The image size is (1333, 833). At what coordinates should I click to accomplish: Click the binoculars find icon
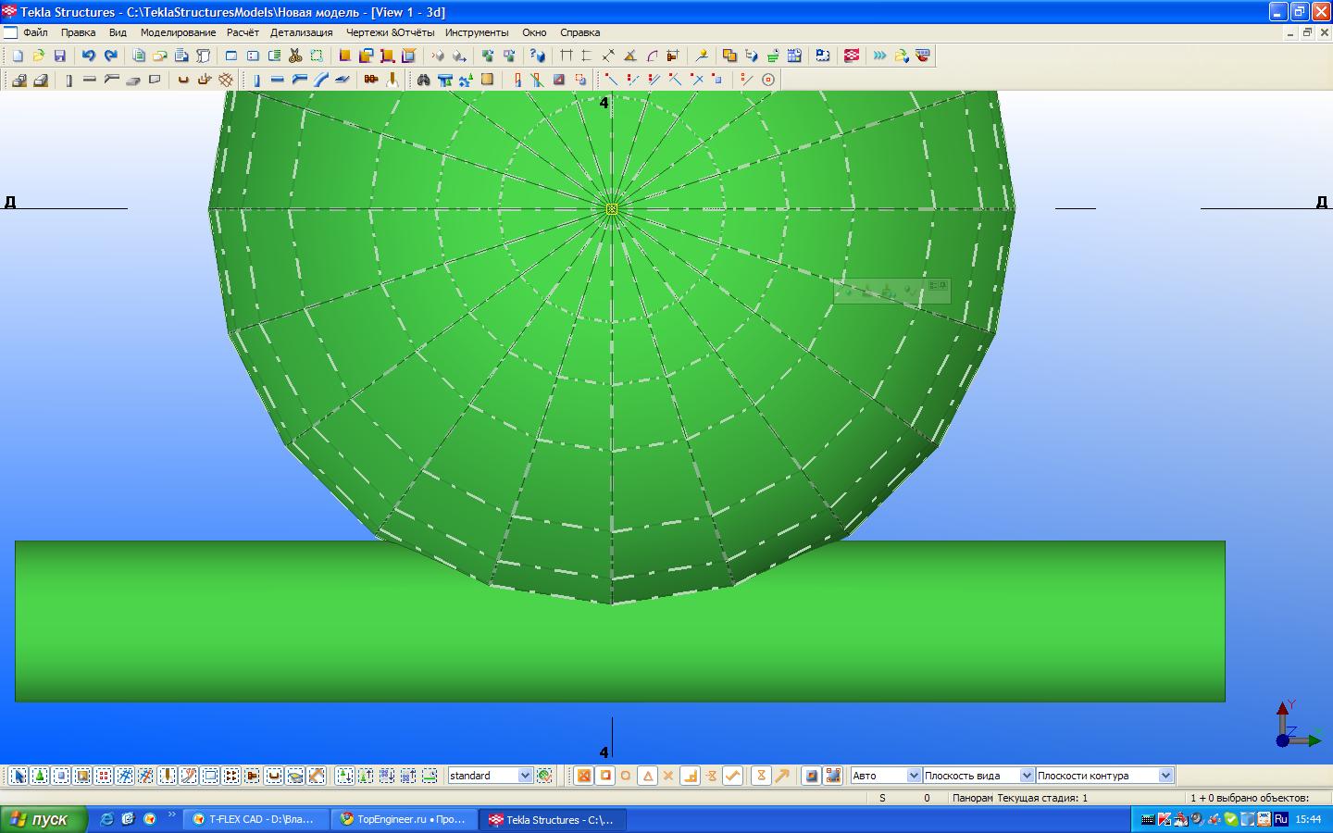tap(423, 80)
